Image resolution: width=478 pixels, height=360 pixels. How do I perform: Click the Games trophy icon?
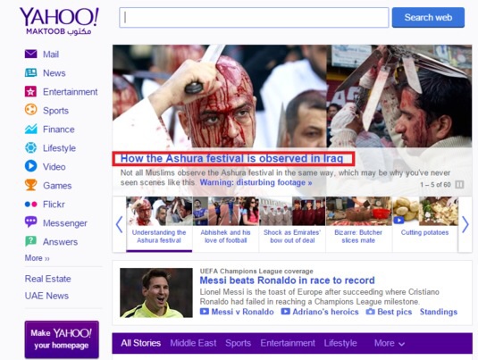30,185
